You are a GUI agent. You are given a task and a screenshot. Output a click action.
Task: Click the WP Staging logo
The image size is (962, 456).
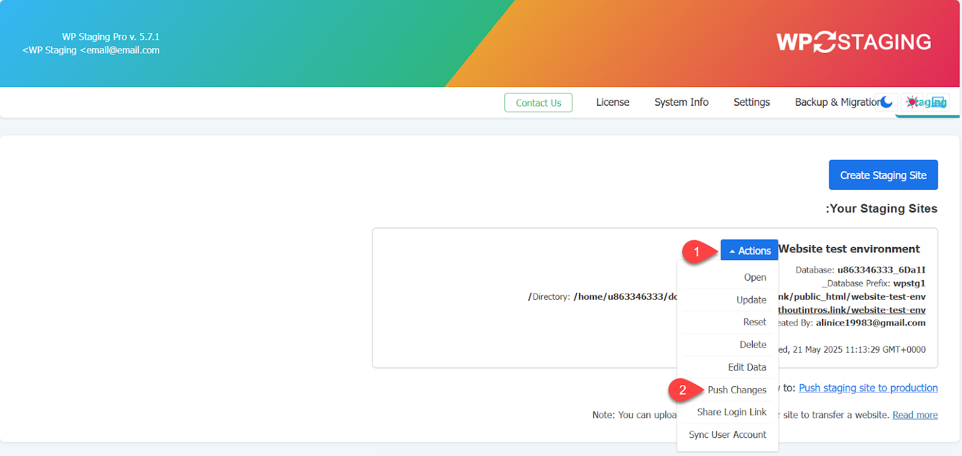853,42
